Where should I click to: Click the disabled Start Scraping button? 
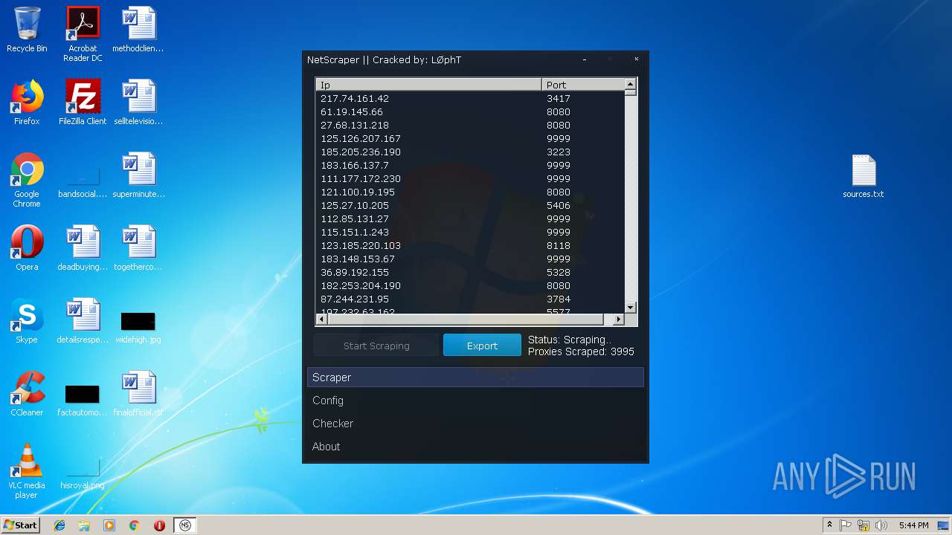(x=376, y=346)
